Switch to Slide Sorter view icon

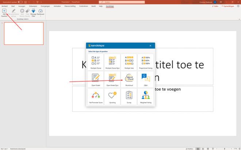203,149
